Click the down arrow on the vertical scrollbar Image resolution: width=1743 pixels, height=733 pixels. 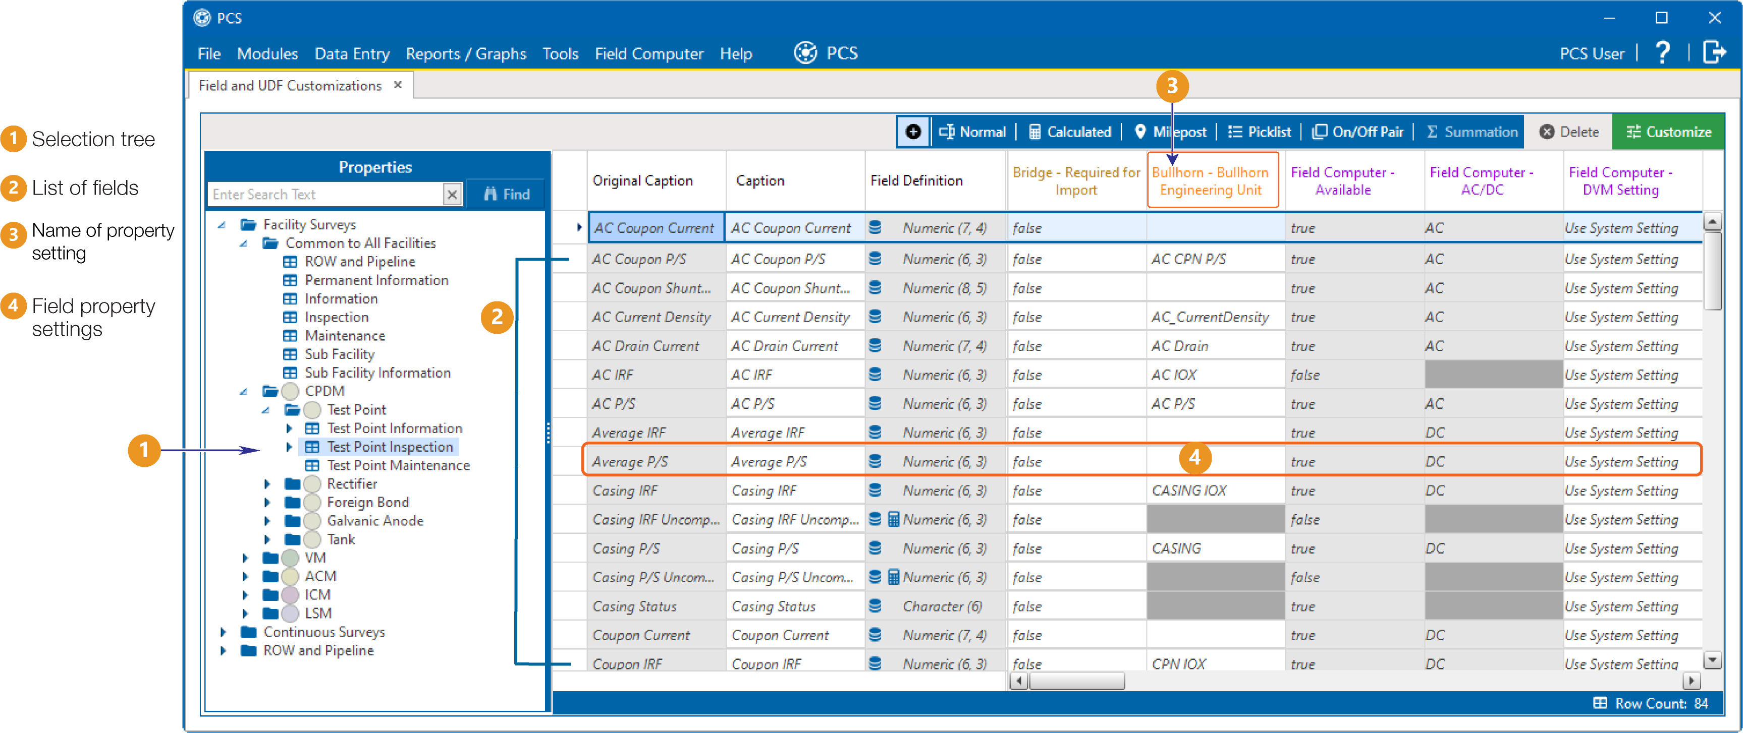(1713, 660)
